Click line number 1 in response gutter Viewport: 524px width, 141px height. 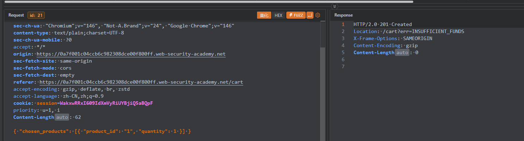coord(343,25)
